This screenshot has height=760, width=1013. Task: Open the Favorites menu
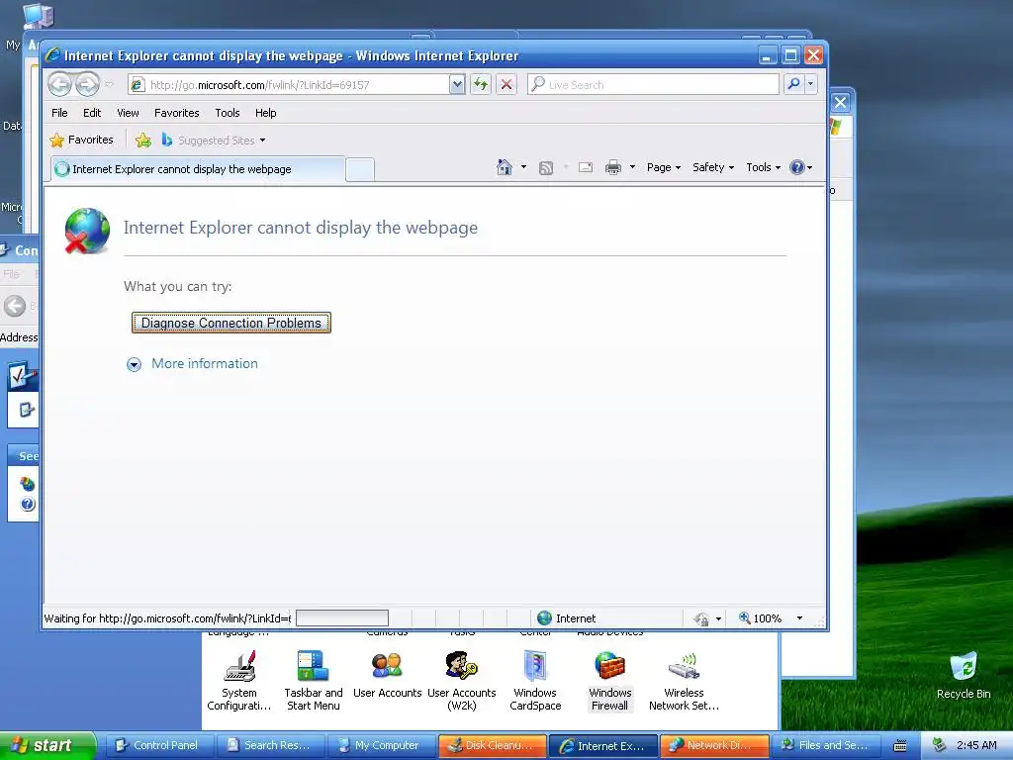click(x=176, y=113)
